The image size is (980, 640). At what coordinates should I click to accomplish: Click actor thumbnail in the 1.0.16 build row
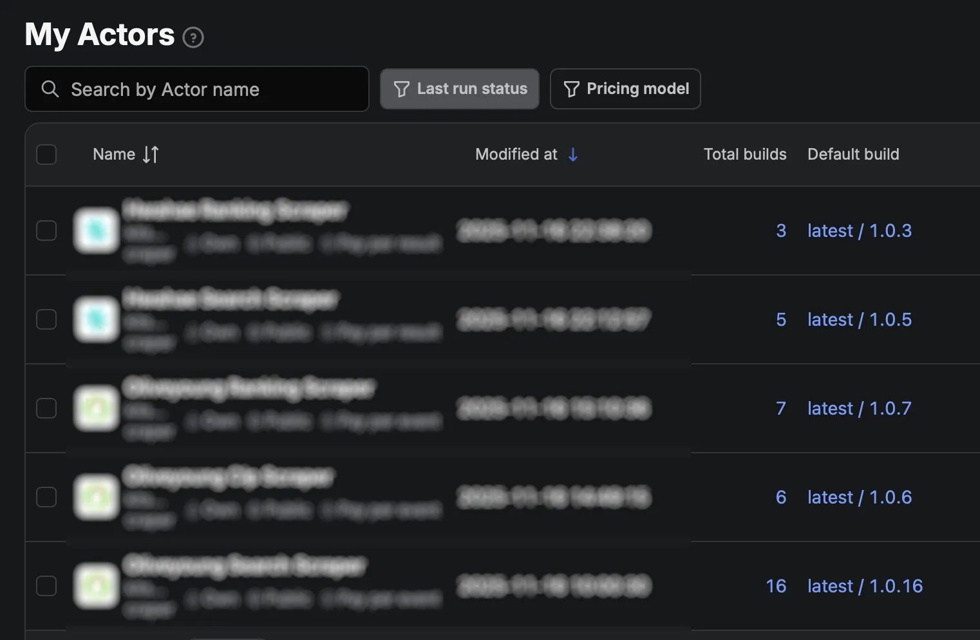pos(97,586)
